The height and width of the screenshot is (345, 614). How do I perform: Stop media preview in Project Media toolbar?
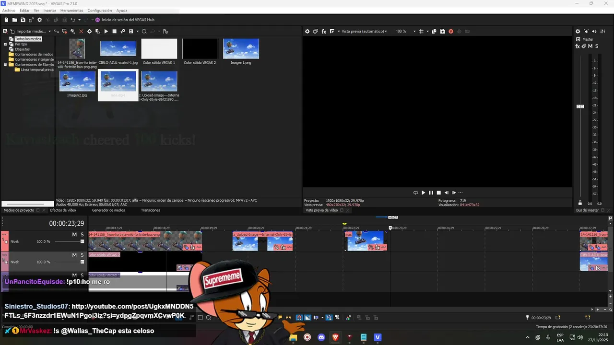(x=114, y=31)
